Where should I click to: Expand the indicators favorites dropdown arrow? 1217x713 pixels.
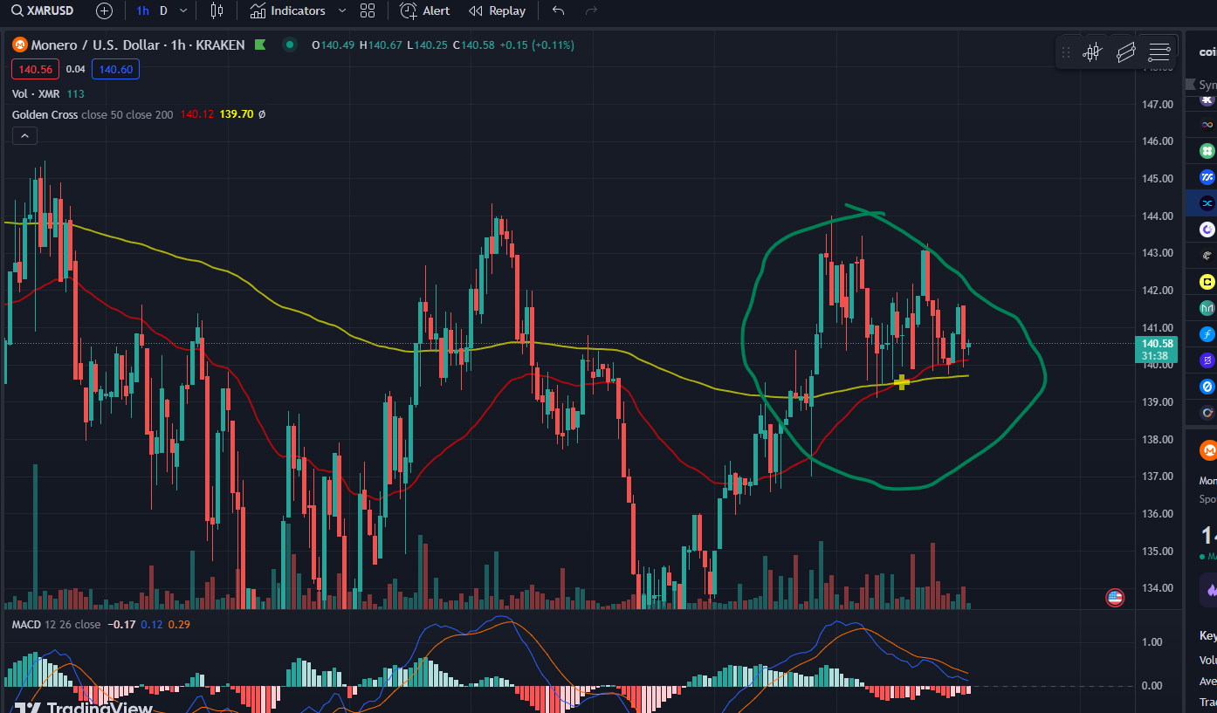click(x=341, y=10)
